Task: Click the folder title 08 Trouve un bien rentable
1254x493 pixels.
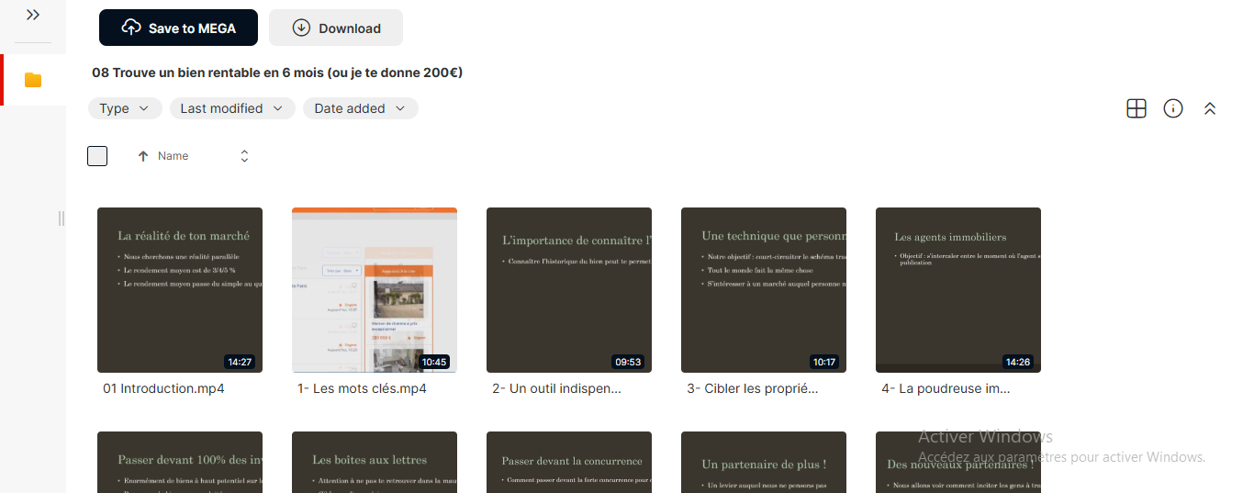Action: point(277,72)
